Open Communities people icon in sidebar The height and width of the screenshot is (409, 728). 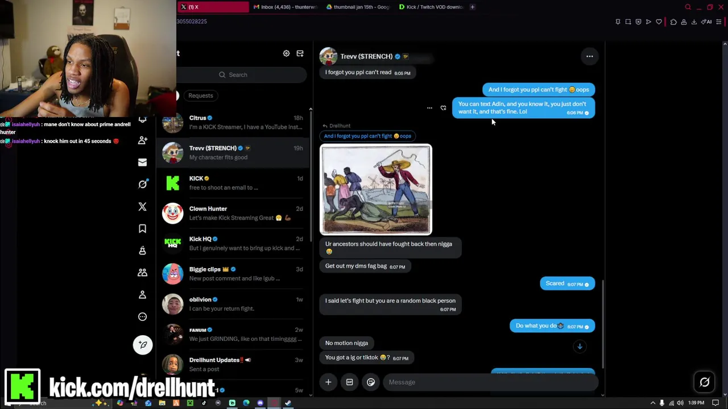click(x=142, y=273)
